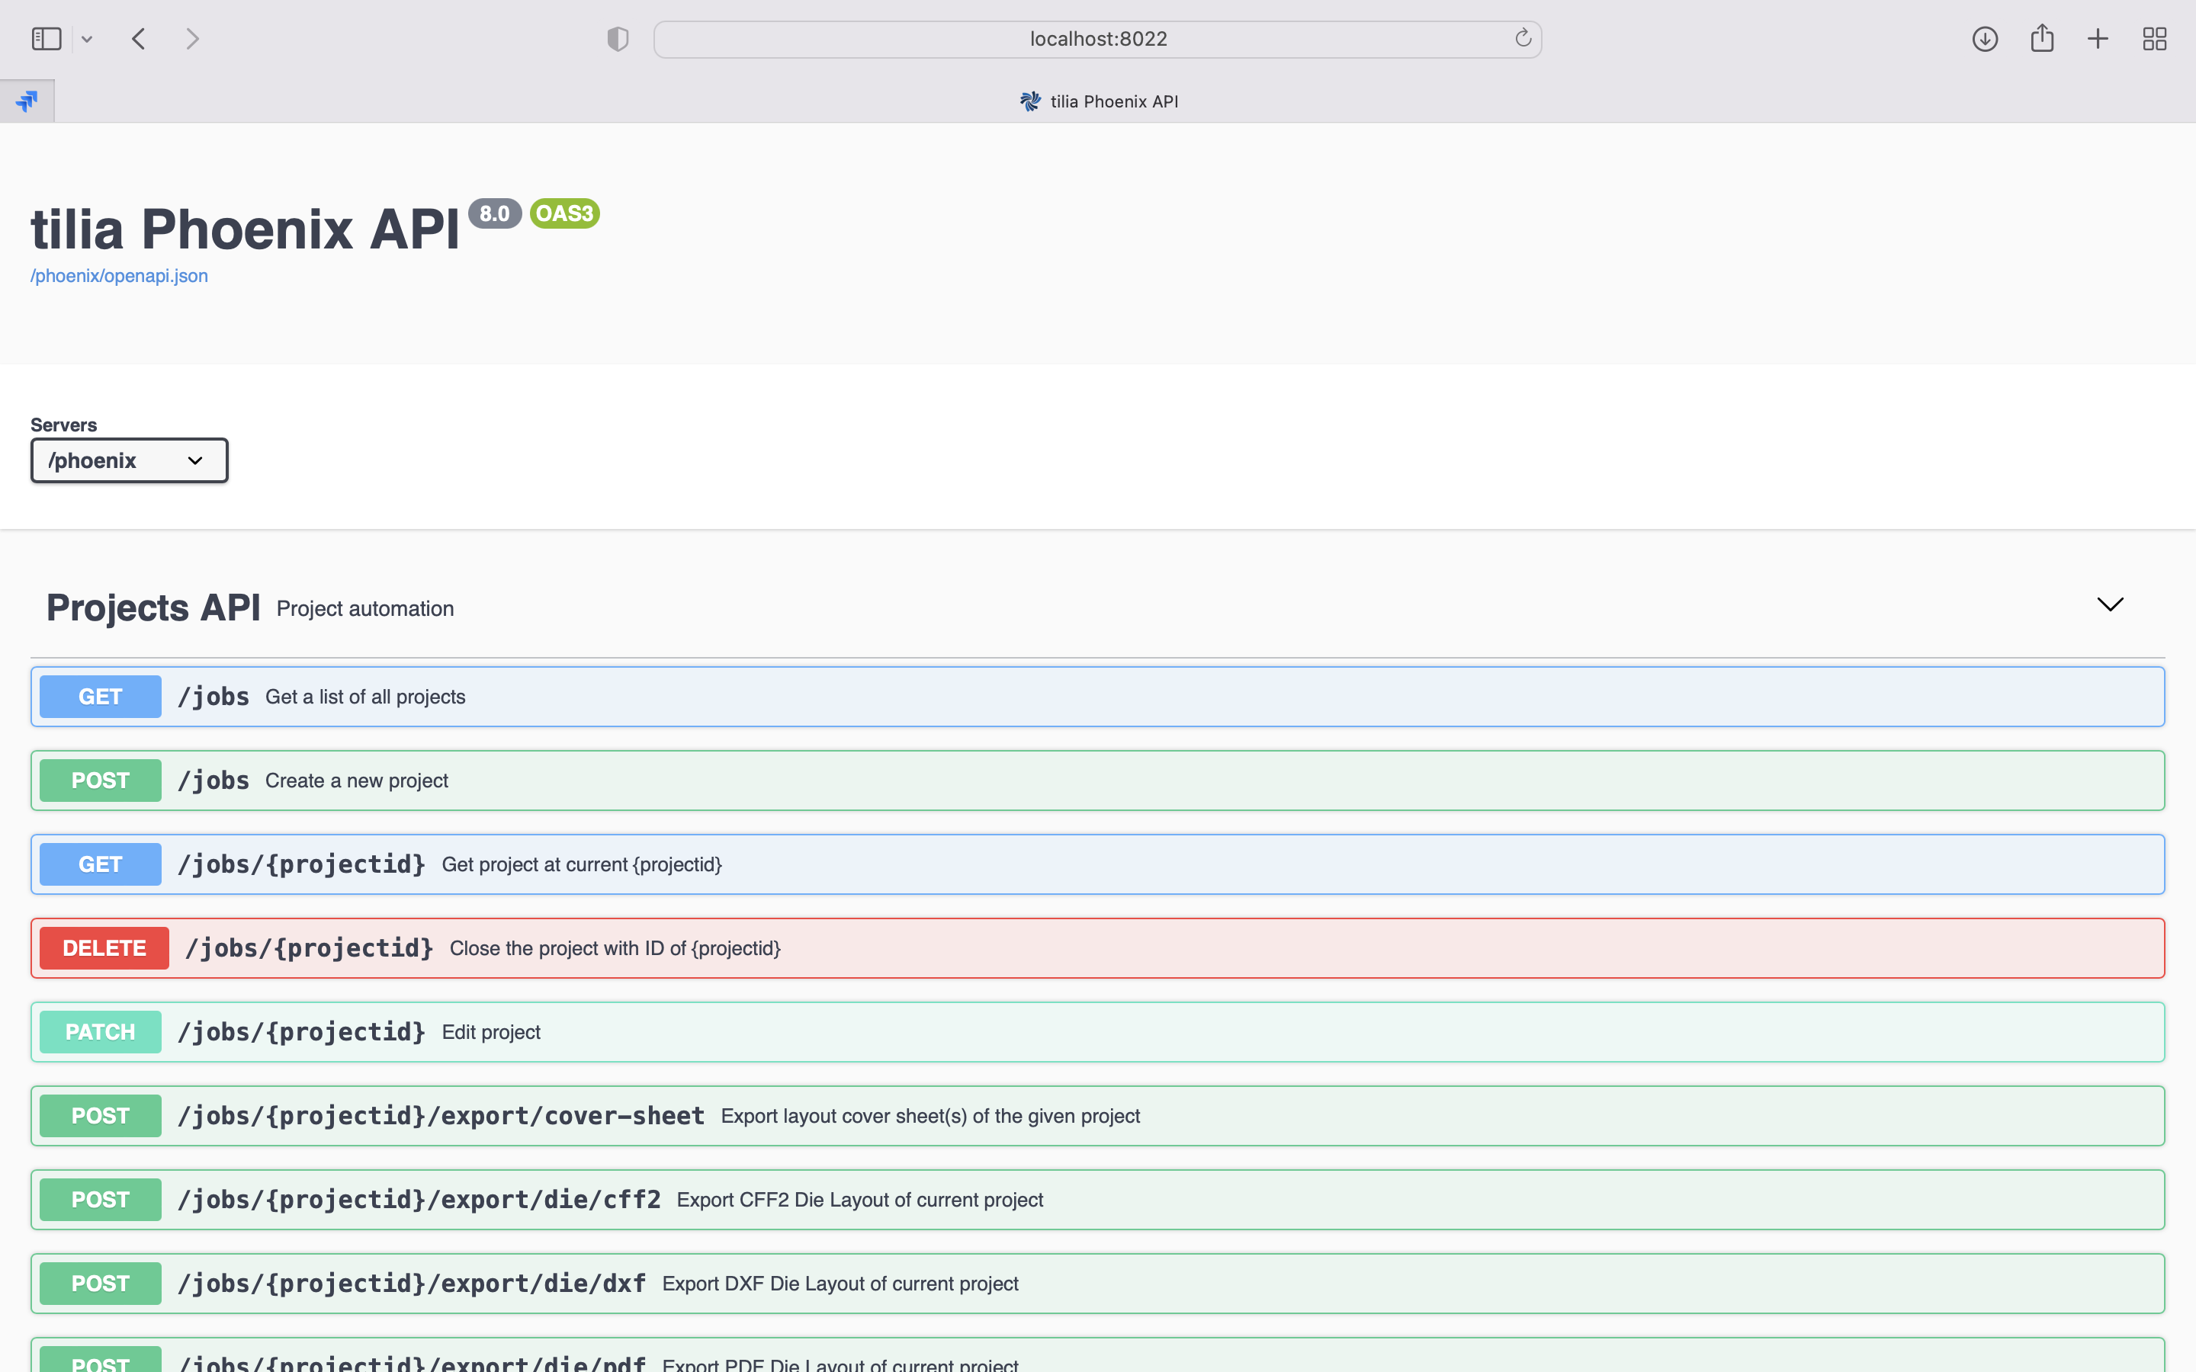Click the tilia Phoenix API title
Image resolution: width=2196 pixels, height=1372 pixels.
click(x=245, y=228)
